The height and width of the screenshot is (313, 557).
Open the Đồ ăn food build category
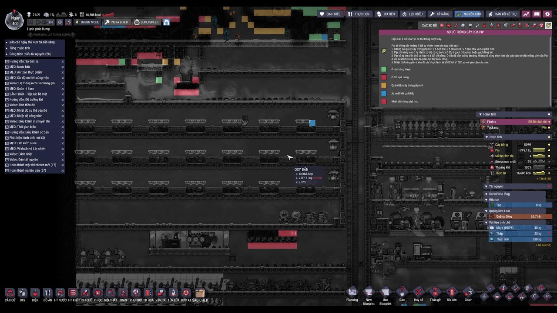pos(48,293)
